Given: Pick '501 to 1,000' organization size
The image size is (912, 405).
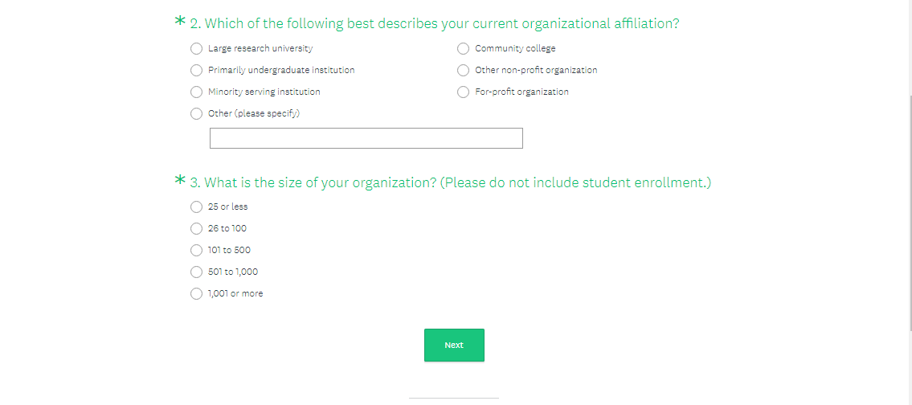Looking at the screenshot, I should coord(197,272).
